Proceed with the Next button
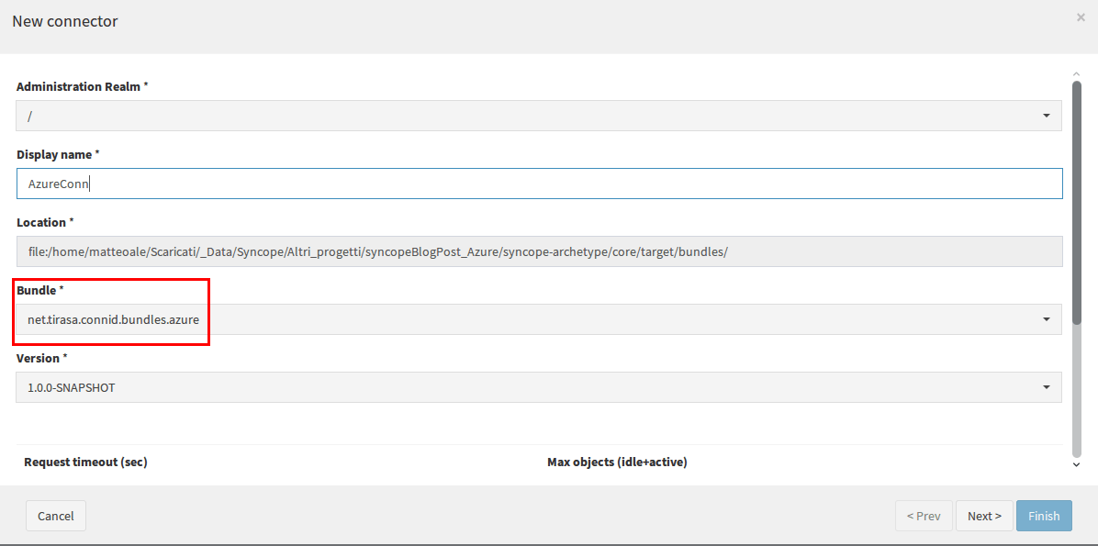Image resolution: width=1098 pixels, height=546 pixels. [984, 516]
